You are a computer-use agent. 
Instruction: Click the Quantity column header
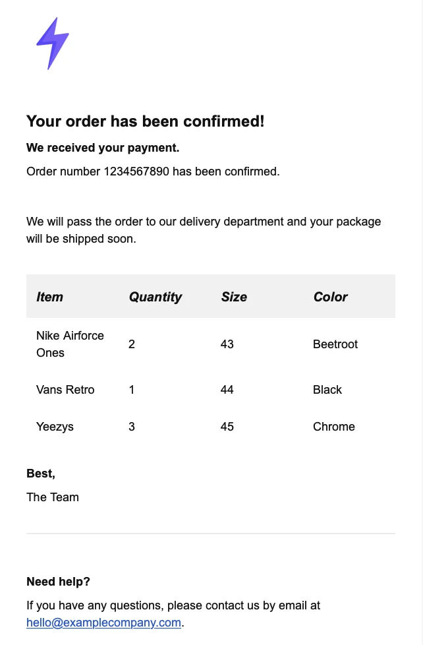[x=155, y=297]
